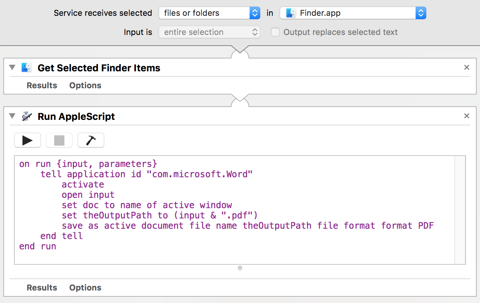This screenshot has width=480, height=303.
Task: Remove the Run AppleScript action
Action: coord(467,116)
